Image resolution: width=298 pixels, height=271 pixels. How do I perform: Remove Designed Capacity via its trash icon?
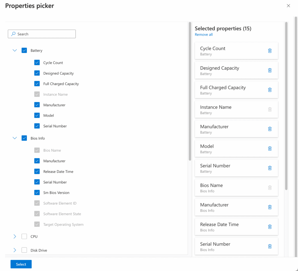coord(270,70)
